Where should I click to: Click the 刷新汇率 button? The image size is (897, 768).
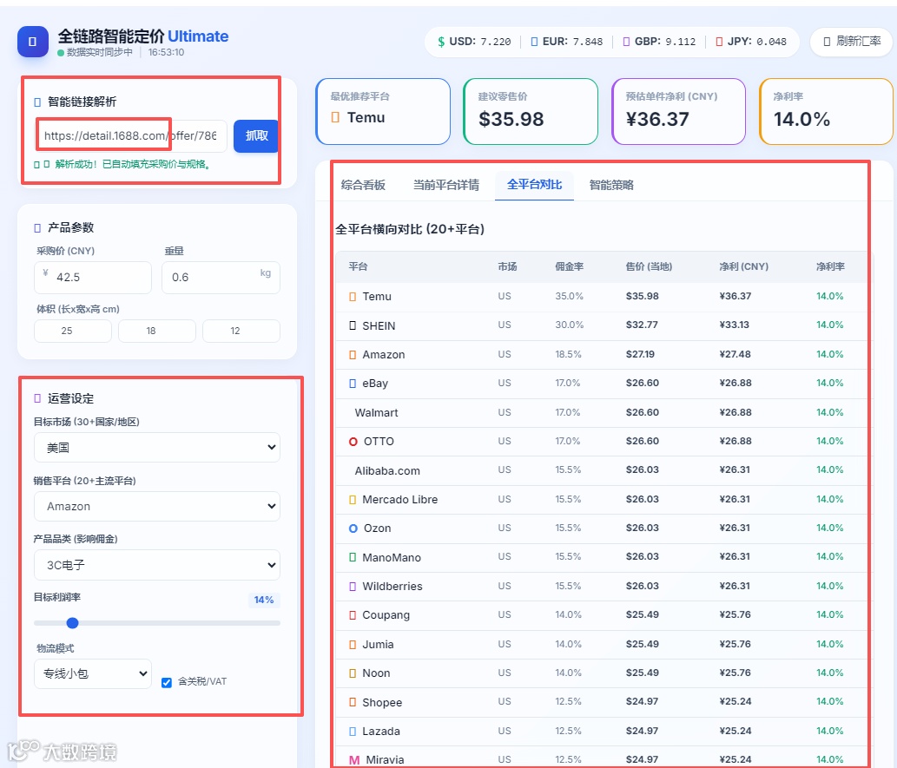tap(852, 42)
